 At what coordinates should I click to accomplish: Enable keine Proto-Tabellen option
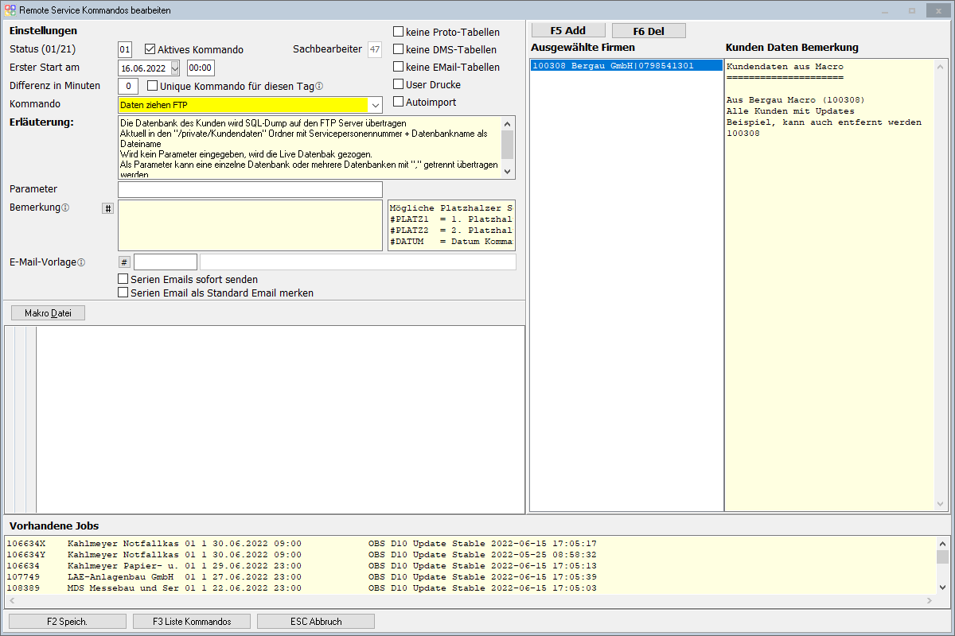399,32
